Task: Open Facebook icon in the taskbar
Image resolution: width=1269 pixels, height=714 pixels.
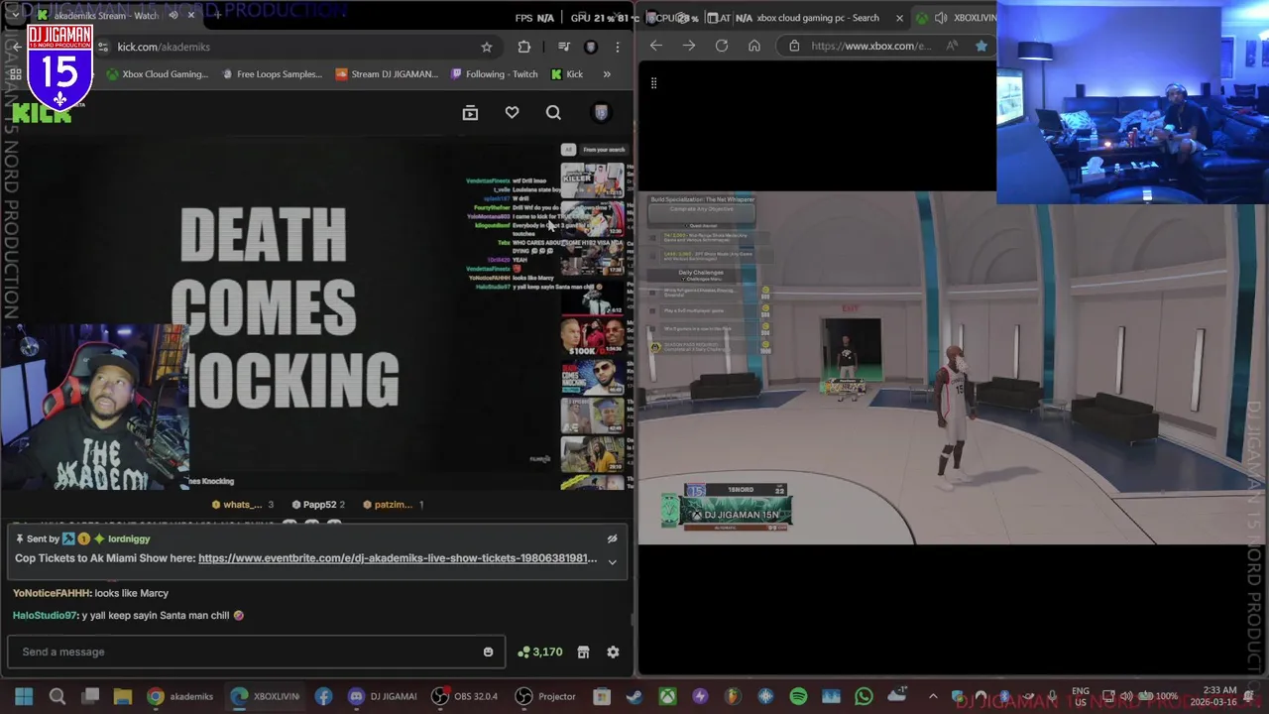Action: click(x=323, y=696)
